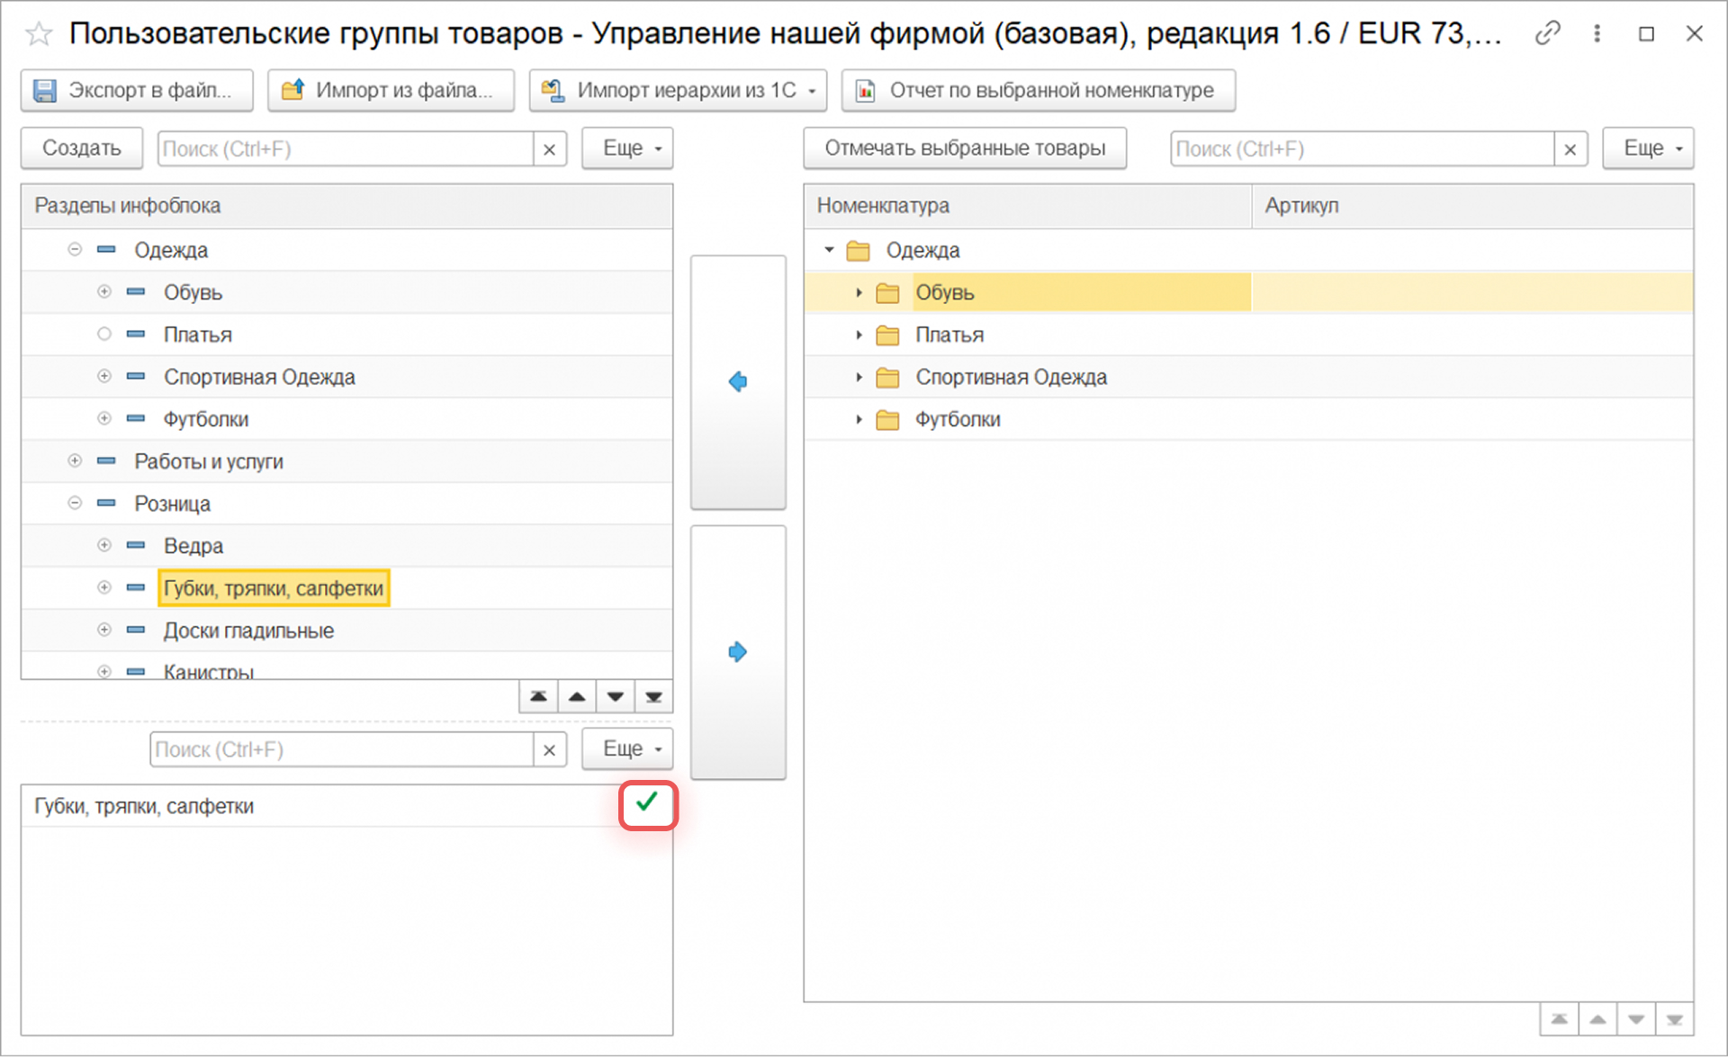Viewport: 1728px width, 1057px height.
Task: Enable Отмечать выбранные товары mode
Action: pyautogui.click(x=964, y=148)
